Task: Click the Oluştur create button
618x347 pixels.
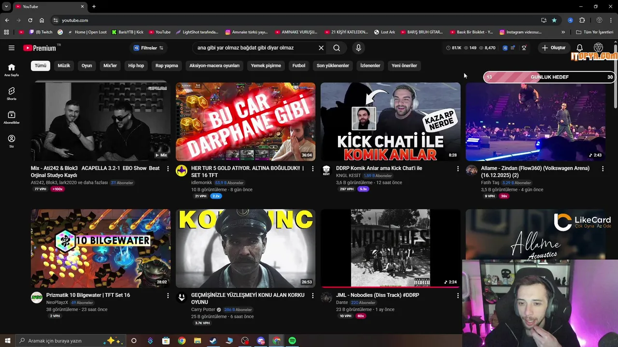Action: coord(553,48)
